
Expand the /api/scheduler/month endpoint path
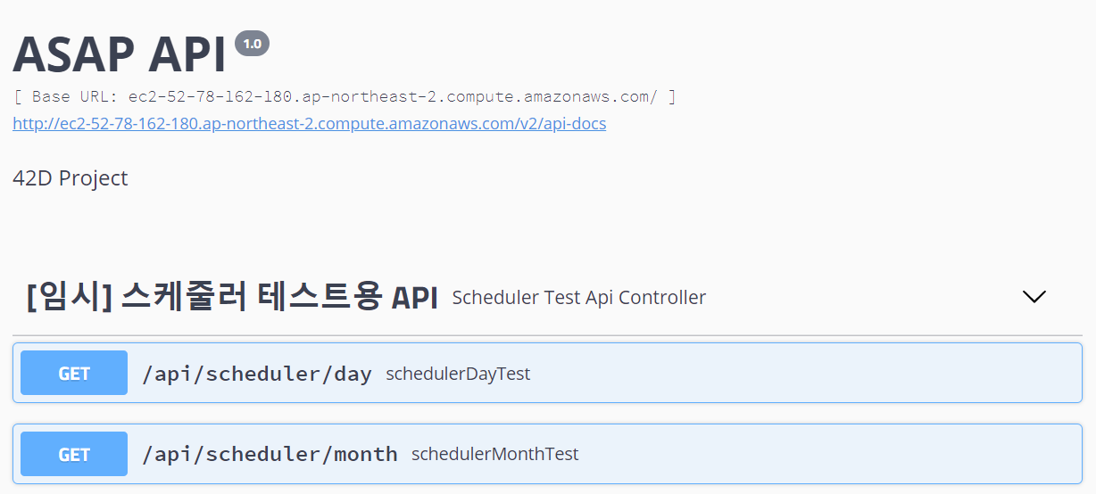tap(270, 454)
